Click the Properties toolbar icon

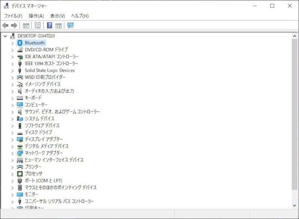tap(38, 25)
